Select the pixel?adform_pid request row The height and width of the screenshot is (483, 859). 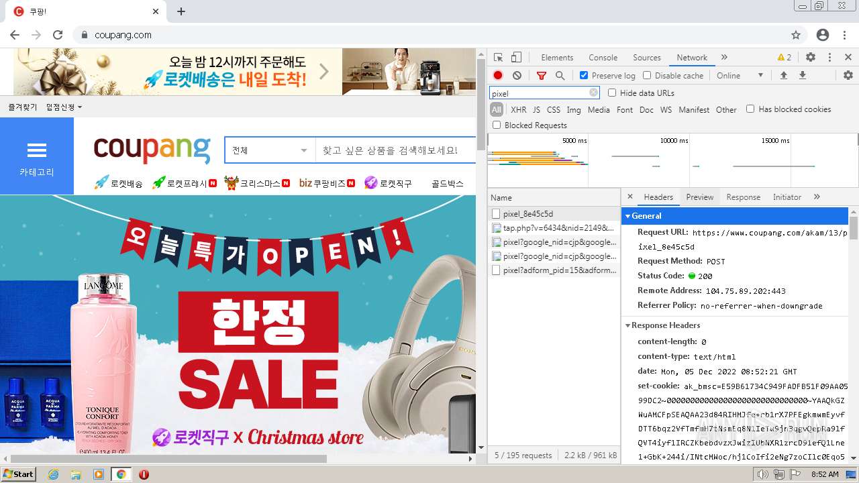click(x=554, y=270)
